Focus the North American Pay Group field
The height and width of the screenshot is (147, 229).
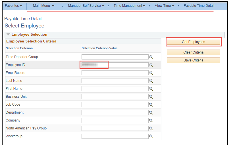pos(115,128)
